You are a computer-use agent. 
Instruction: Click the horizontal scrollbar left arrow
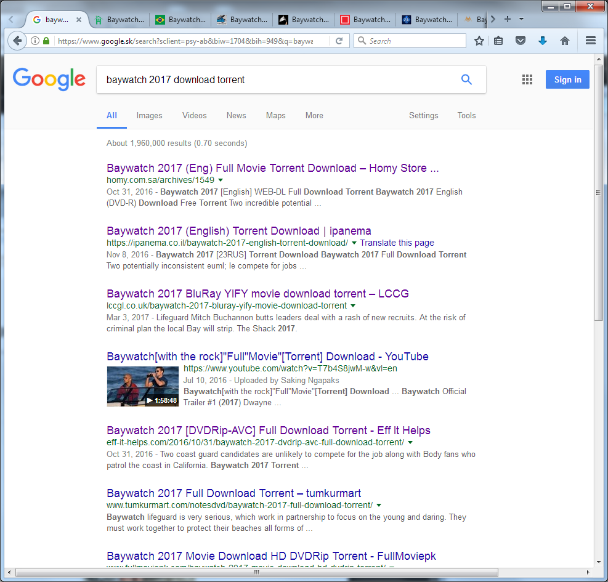pos(9,572)
